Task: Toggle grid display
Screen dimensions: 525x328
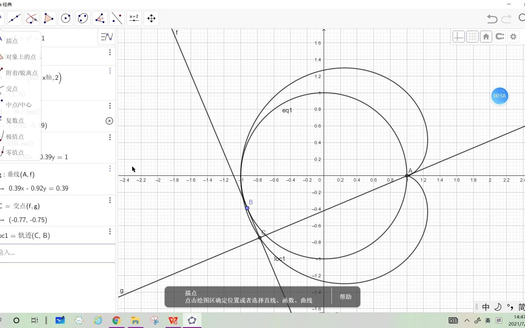Action: pos(472,37)
